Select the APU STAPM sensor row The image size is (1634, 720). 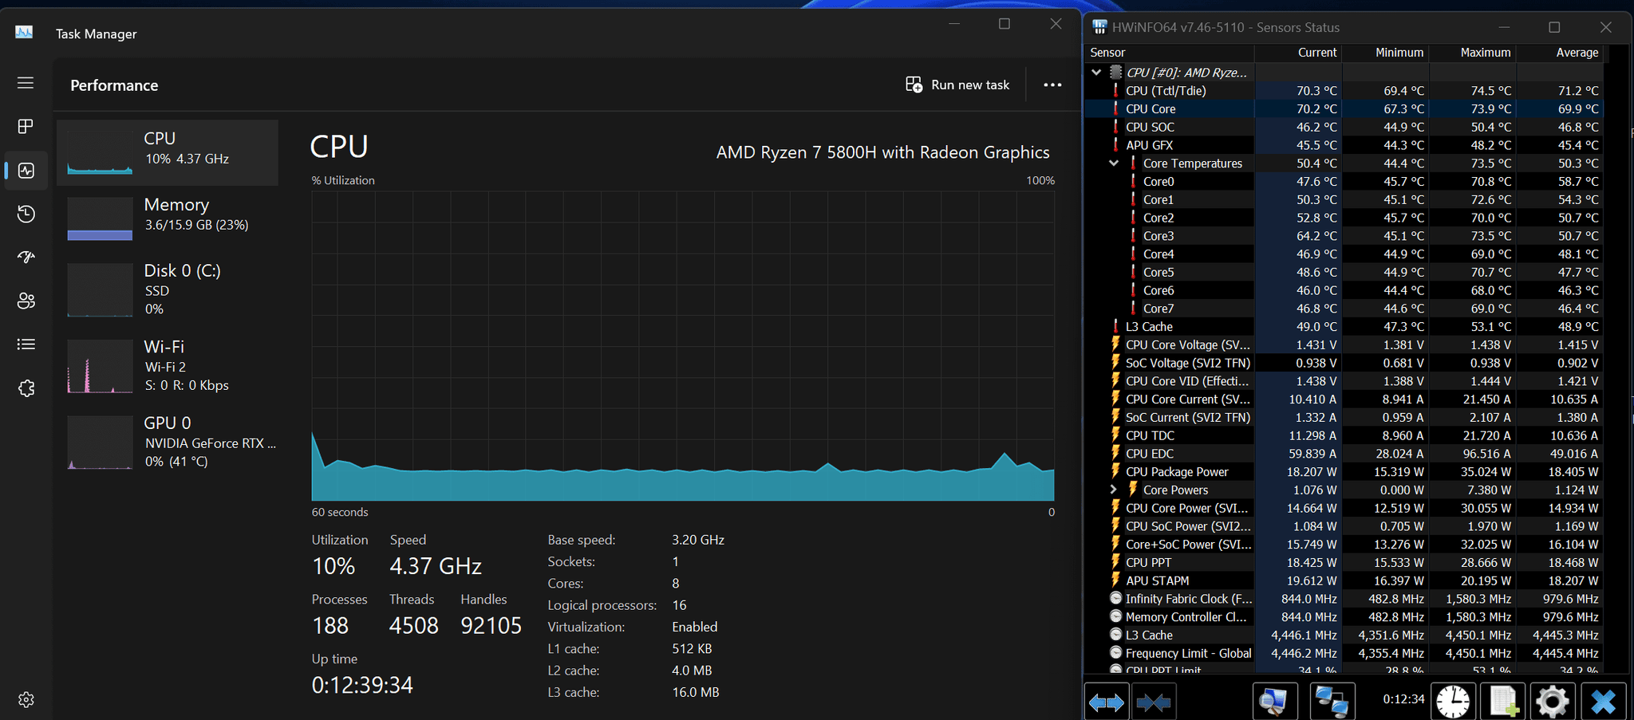[x=1345, y=580]
